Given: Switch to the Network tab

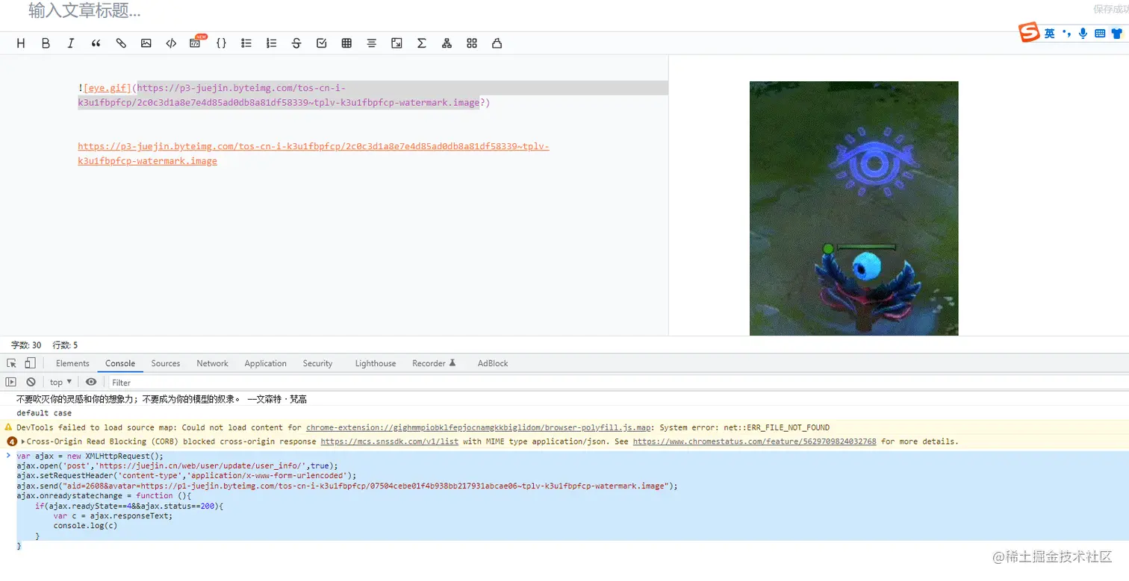Looking at the screenshot, I should click(x=212, y=363).
